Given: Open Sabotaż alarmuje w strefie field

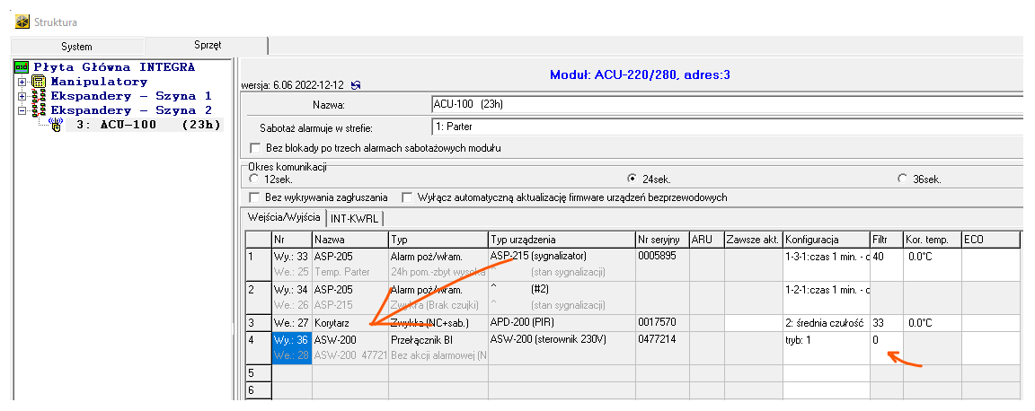Looking at the screenshot, I should click(x=719, y=127).
